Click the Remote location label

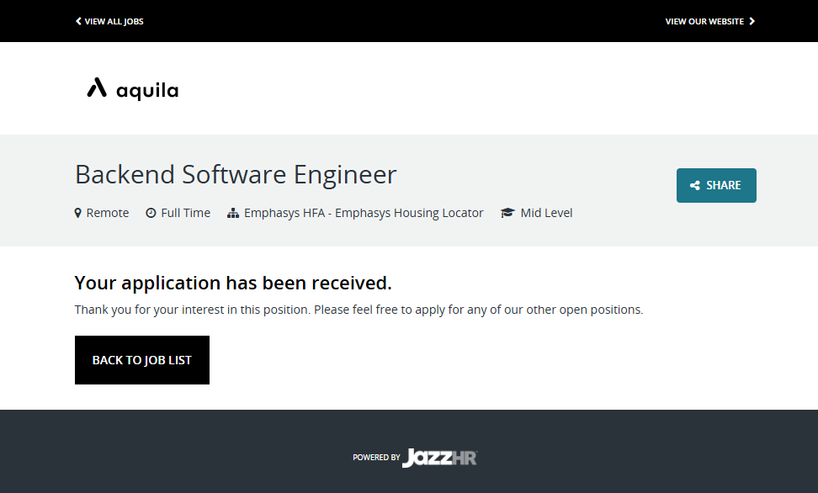click(x=108, y=213)
